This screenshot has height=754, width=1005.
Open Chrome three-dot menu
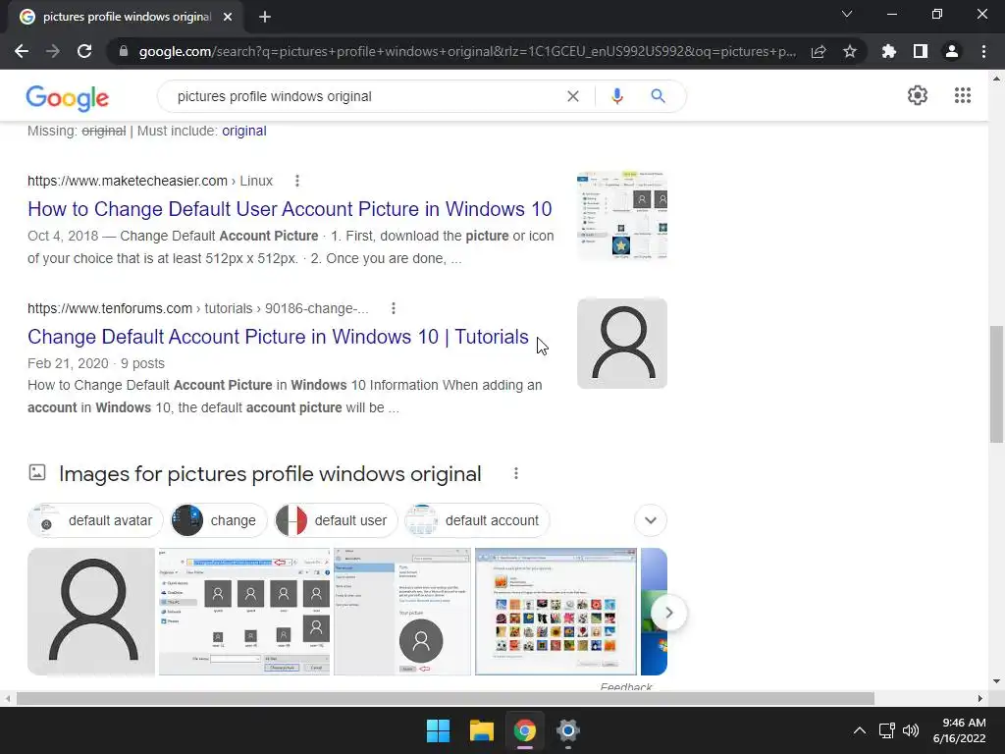(x=983, y=51)
